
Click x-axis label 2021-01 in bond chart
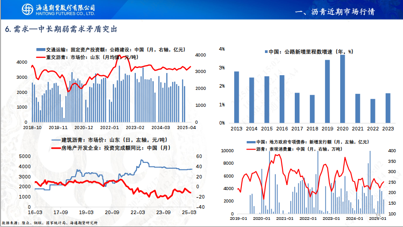(x=285, y=219)
